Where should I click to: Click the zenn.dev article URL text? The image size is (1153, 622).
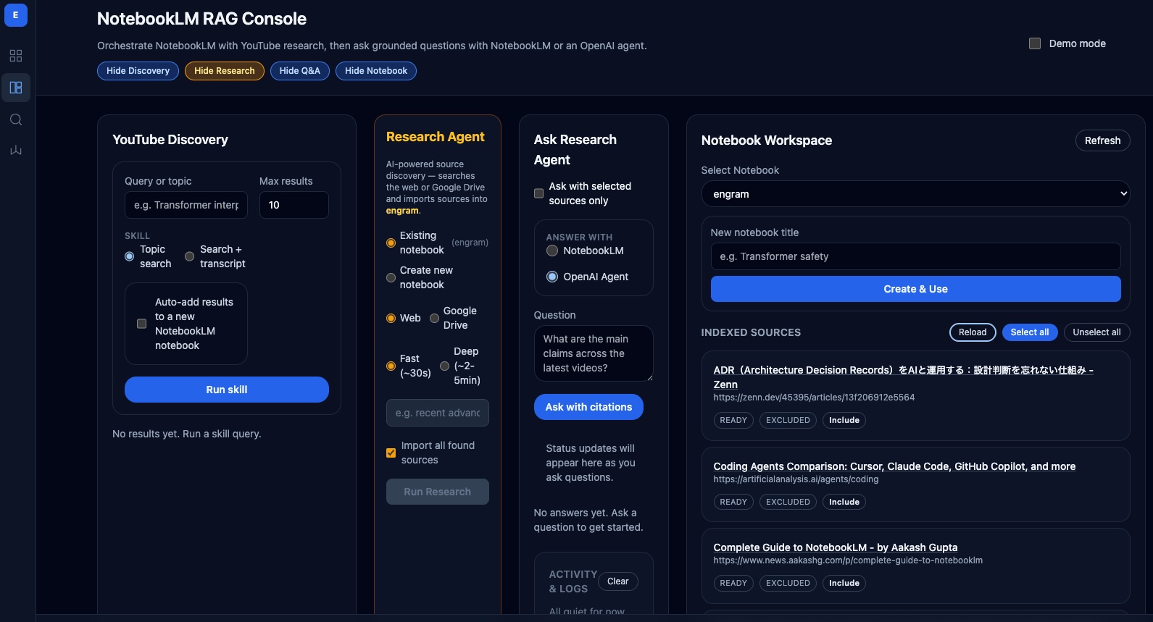(814, 398)
